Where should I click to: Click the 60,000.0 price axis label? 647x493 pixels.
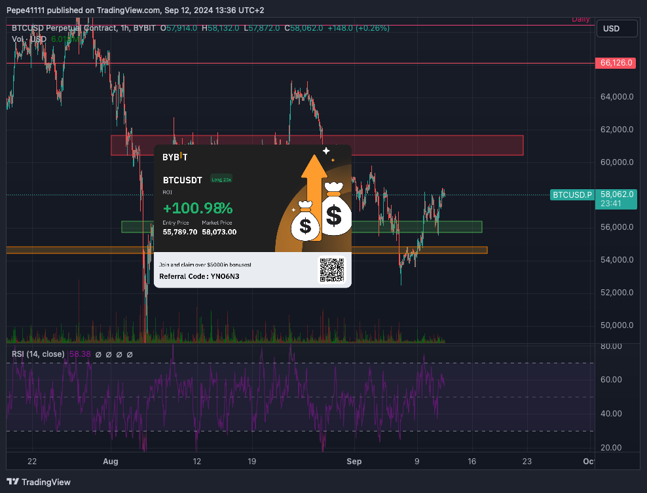coord(617,162)
